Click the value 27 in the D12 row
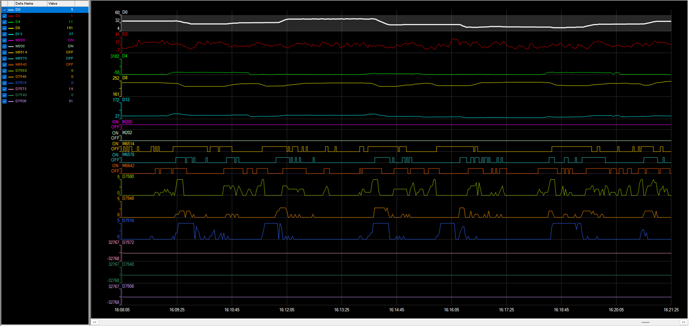 pyautogui.click(x=71, y=34)
